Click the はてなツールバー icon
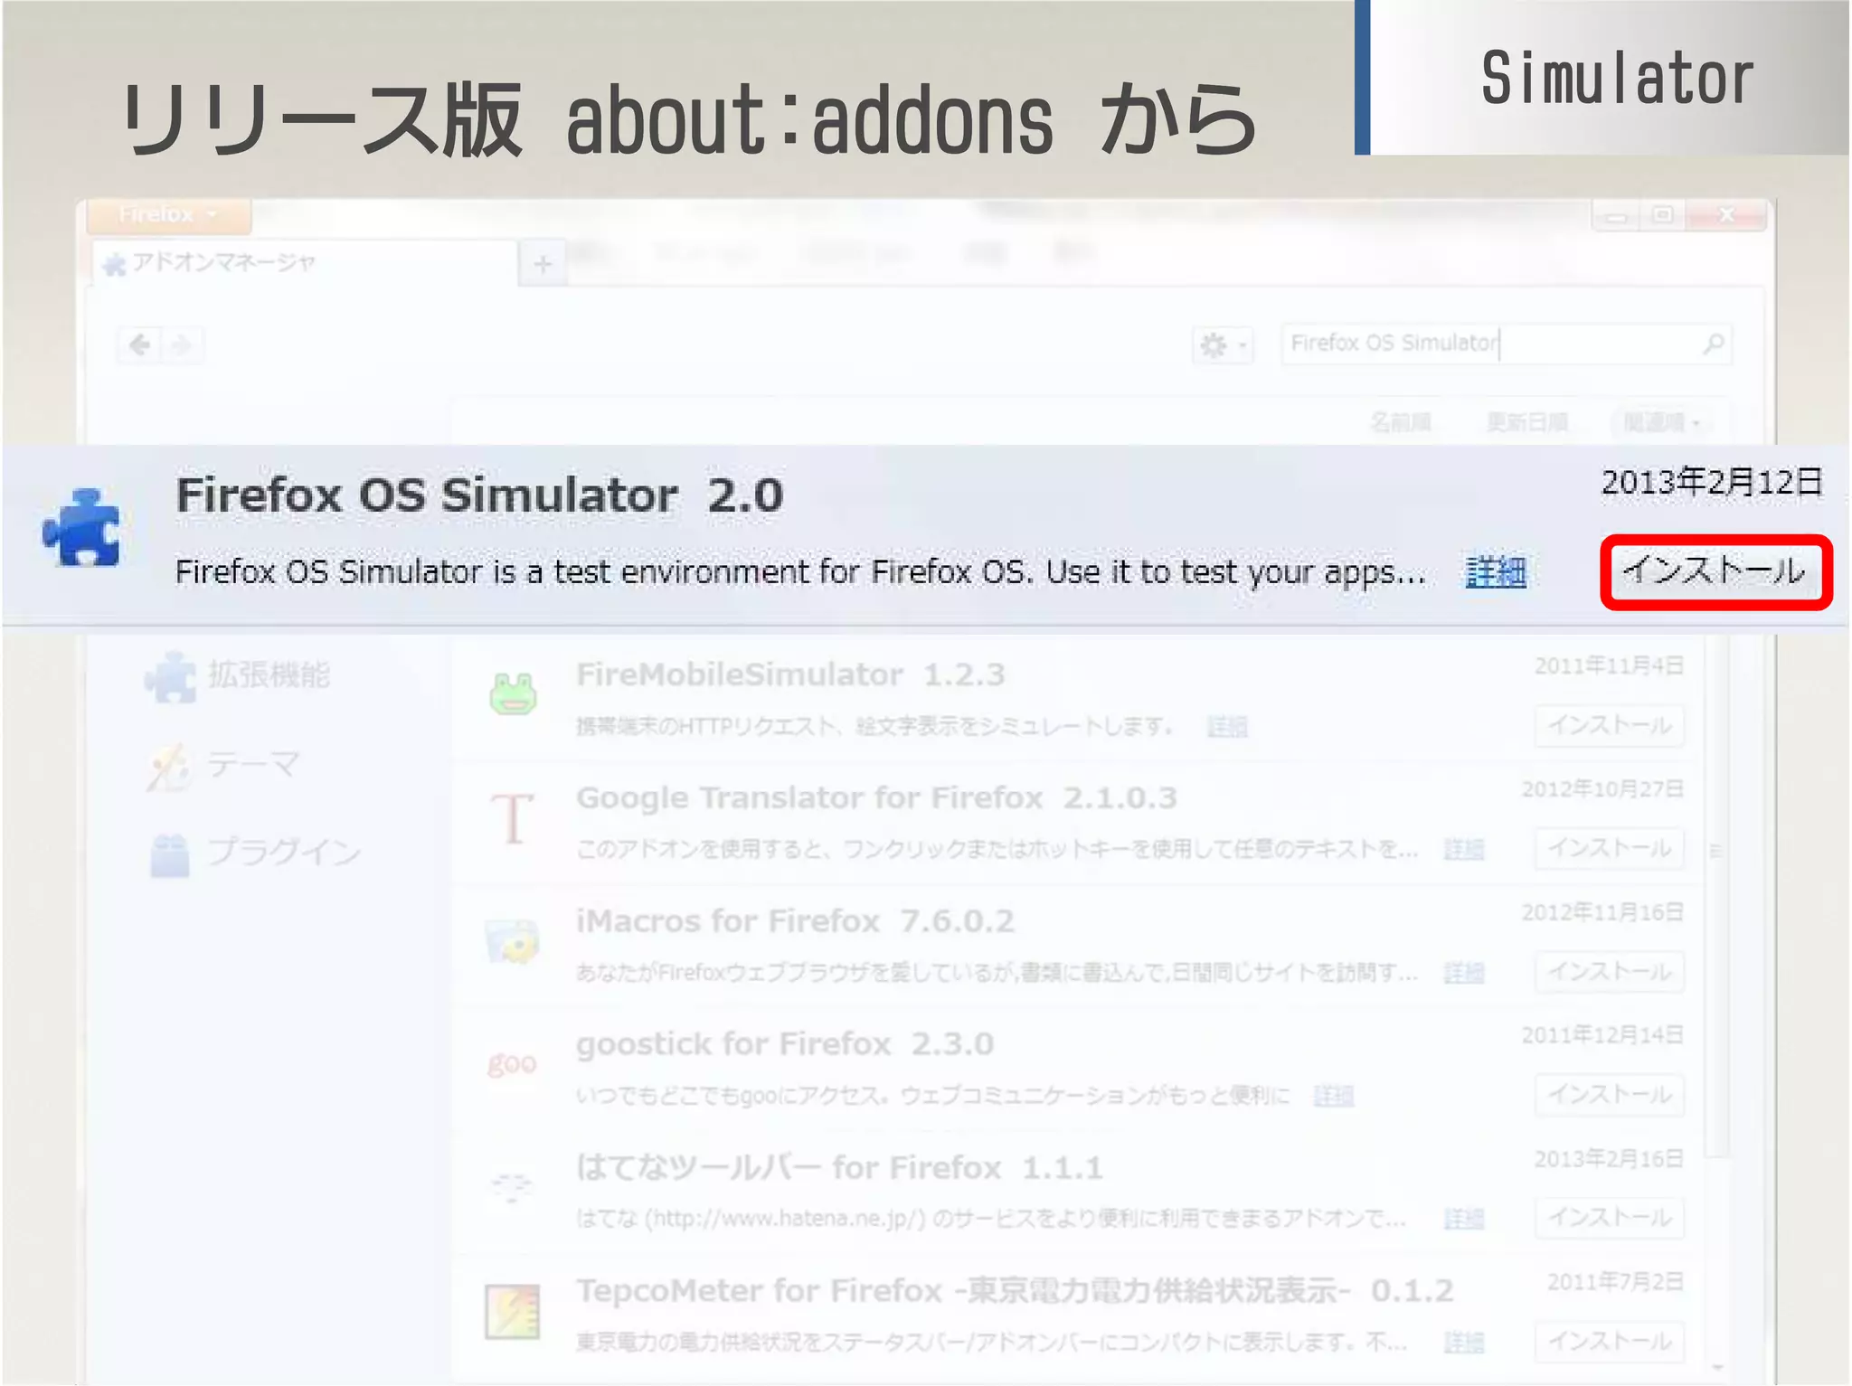1852x1386 pixels. coord(512,1185)
